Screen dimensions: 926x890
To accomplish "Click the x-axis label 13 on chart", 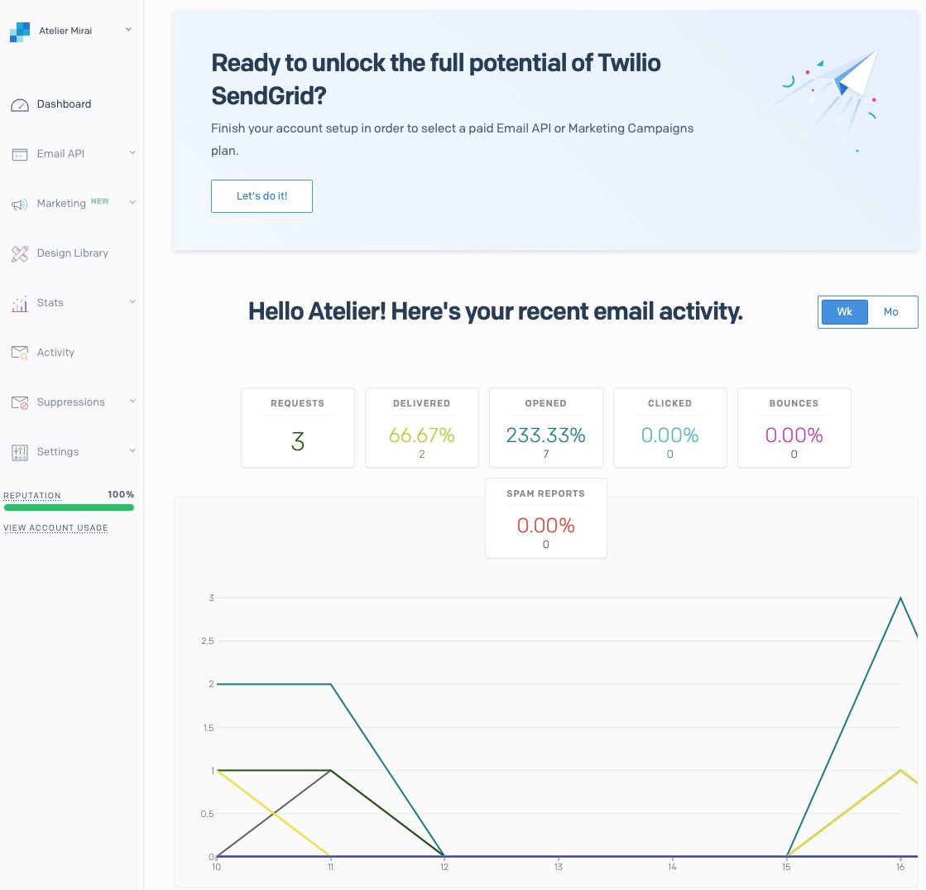I will (x=558, y=867).
